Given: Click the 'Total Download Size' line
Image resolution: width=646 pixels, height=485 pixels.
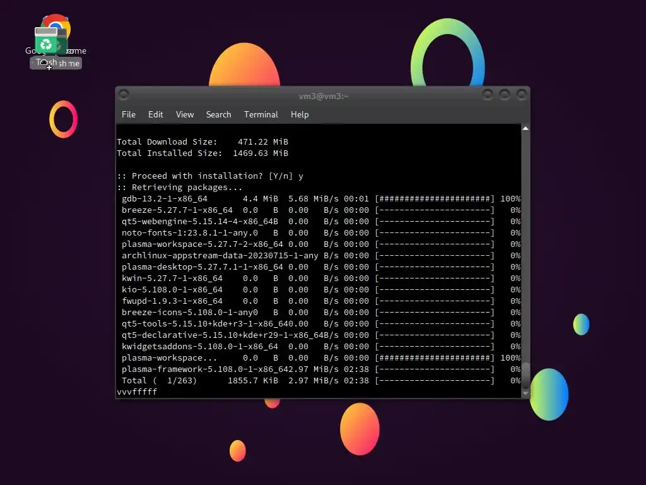Looking at the screenshot, I should point(203,142).
